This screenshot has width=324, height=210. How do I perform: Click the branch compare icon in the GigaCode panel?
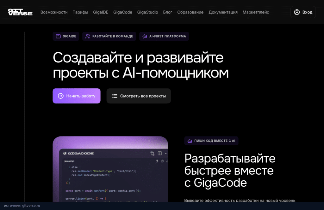(x=153, y=153)
